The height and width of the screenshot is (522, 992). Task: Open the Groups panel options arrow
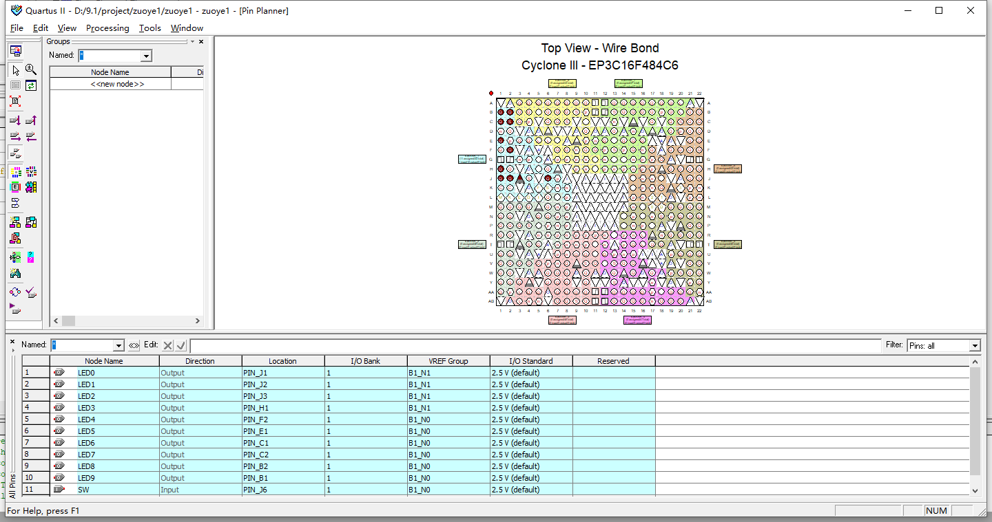click(x=193, y=42)
